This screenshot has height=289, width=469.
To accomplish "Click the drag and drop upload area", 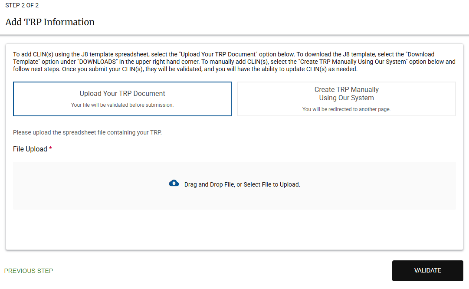I will pyautogui.click(x=234, y=186).
